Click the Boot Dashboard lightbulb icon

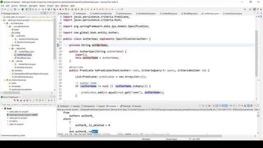40,100
